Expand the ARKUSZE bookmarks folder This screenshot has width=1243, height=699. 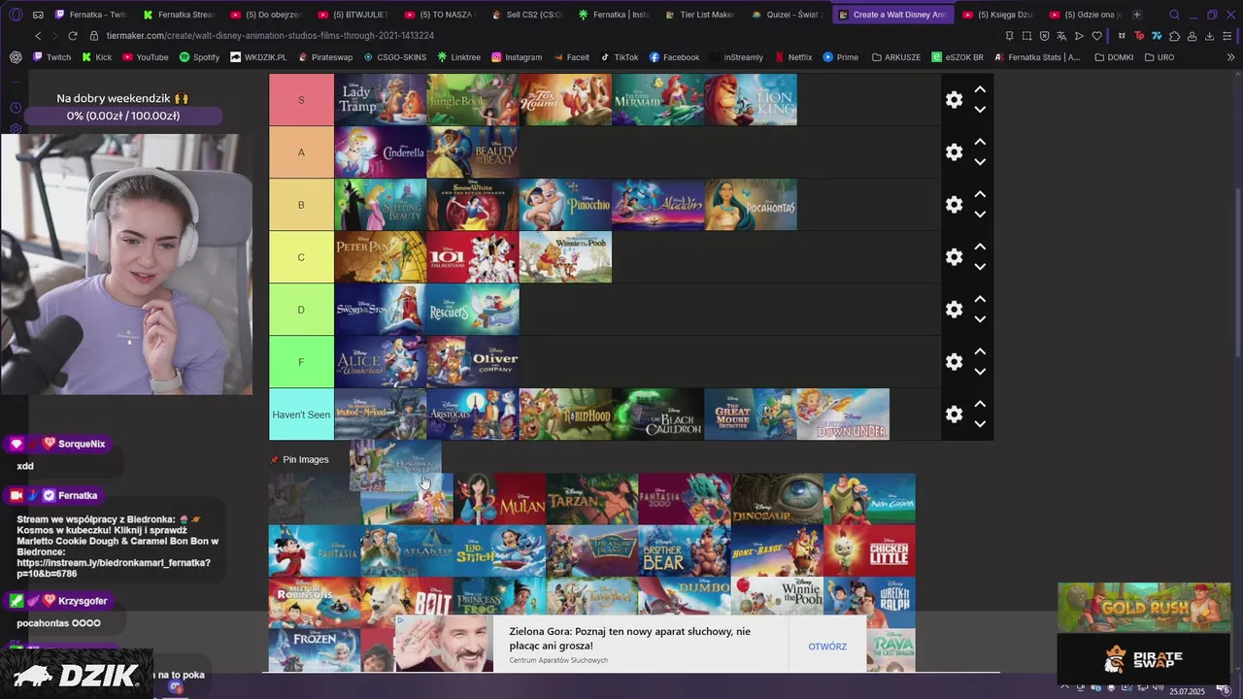pyautogui.click(x=896, y=57)
